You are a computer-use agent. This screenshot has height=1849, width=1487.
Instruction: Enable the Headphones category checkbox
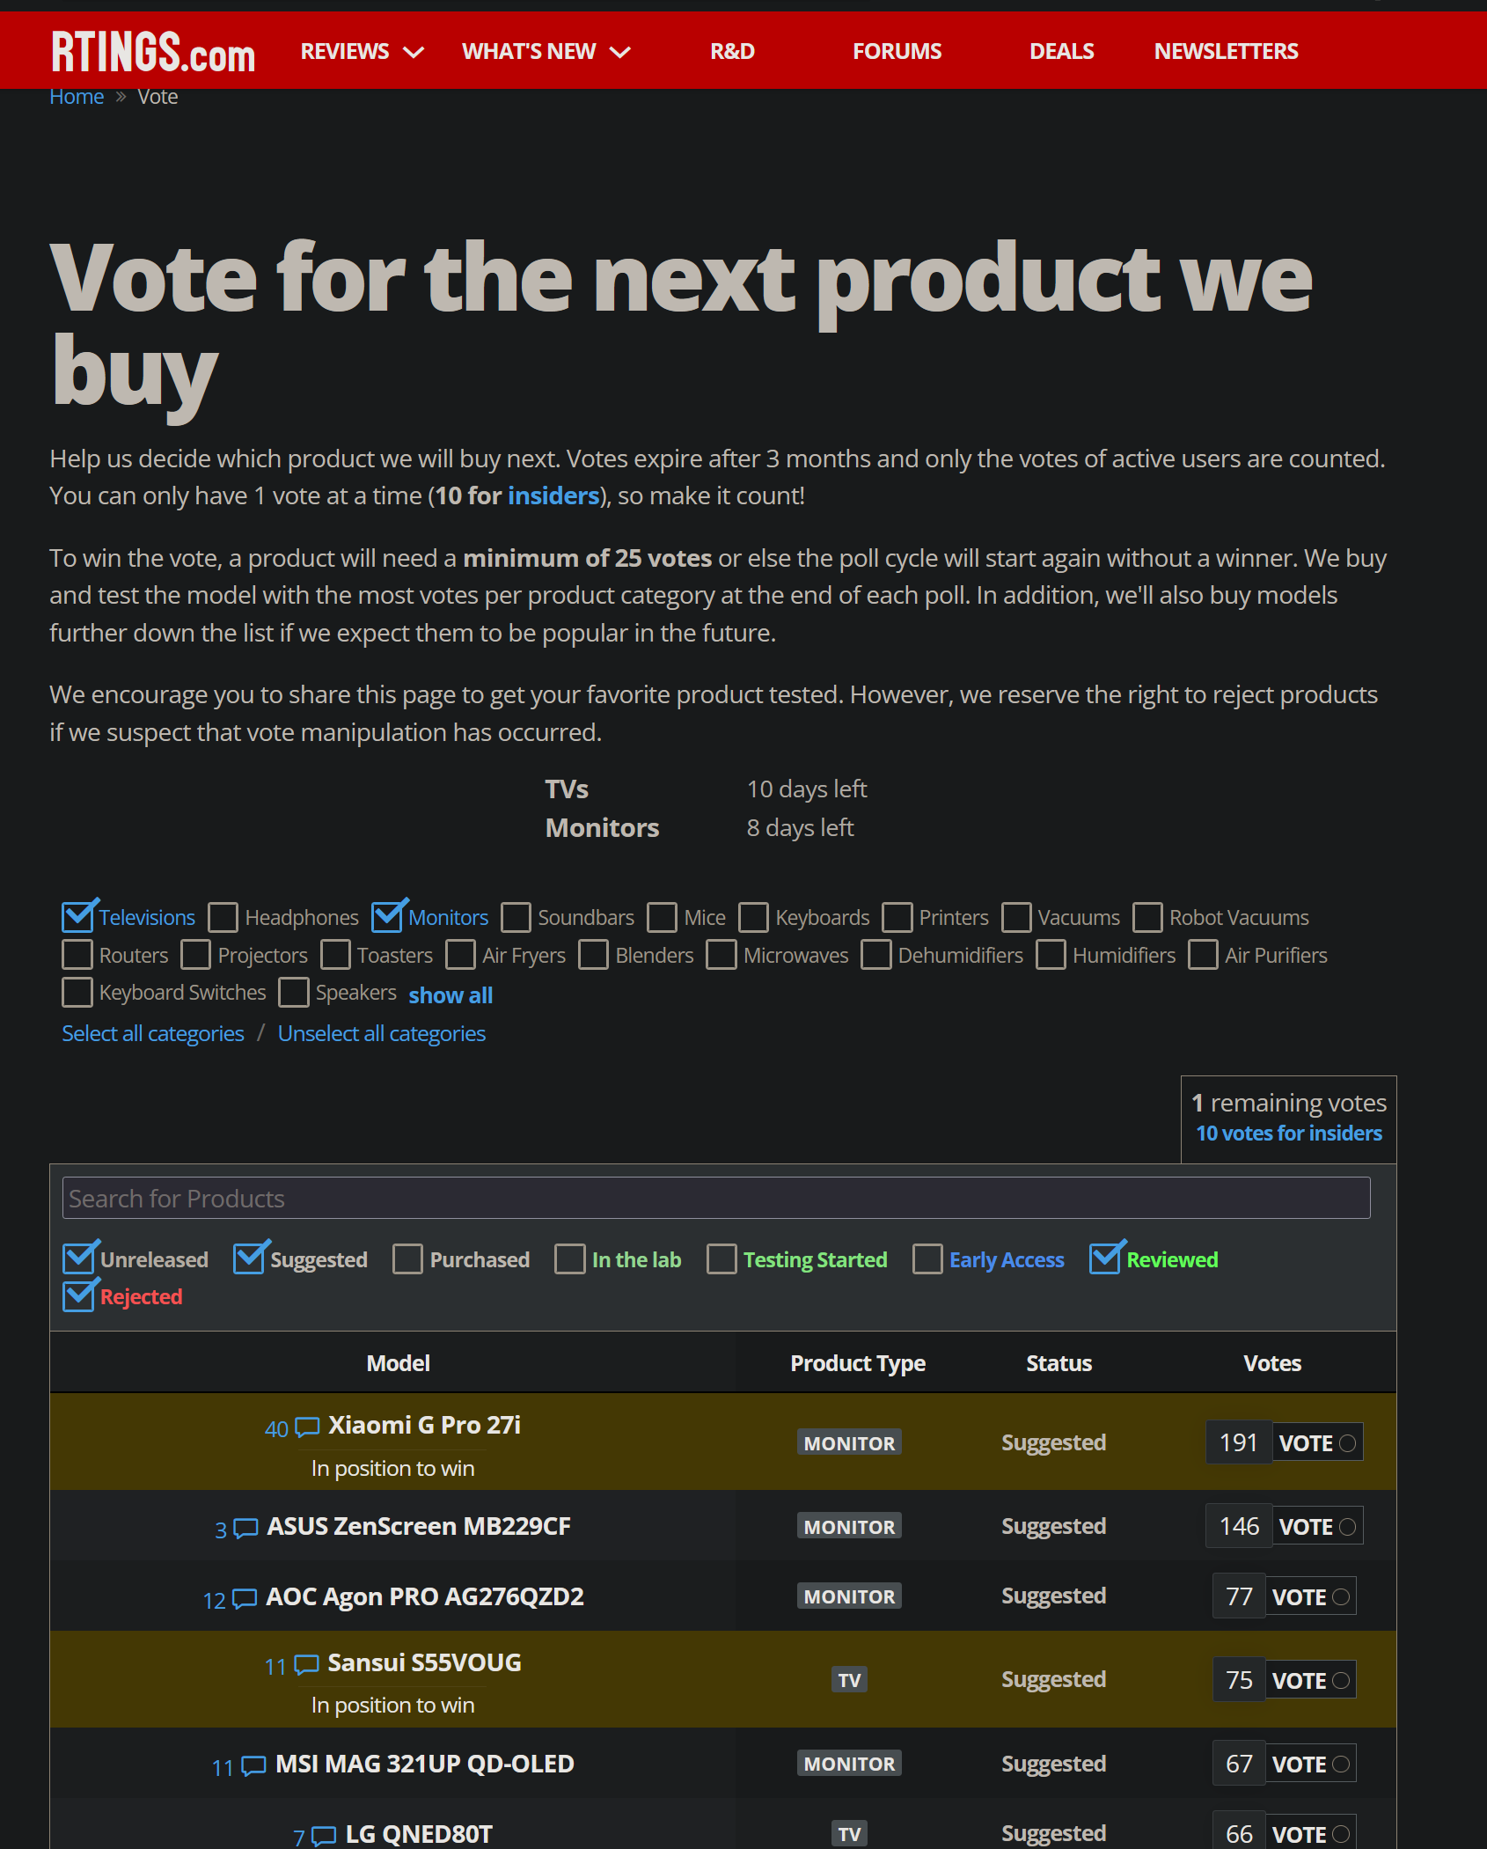(223, 917)
